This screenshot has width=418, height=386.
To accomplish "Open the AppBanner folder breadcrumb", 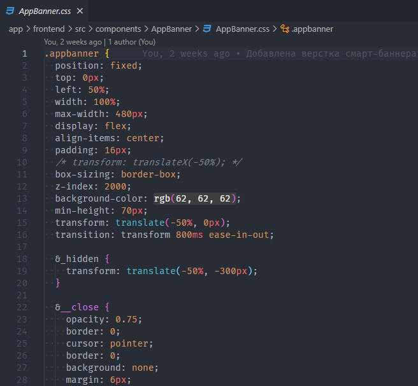I will tap(172, 29).
